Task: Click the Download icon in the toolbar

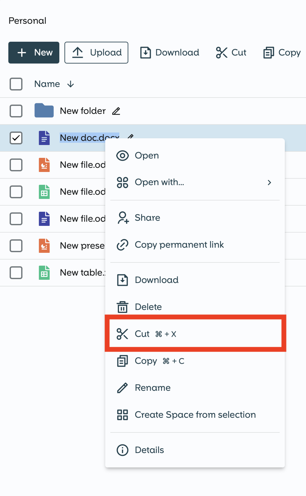Action: click(145, 53)
